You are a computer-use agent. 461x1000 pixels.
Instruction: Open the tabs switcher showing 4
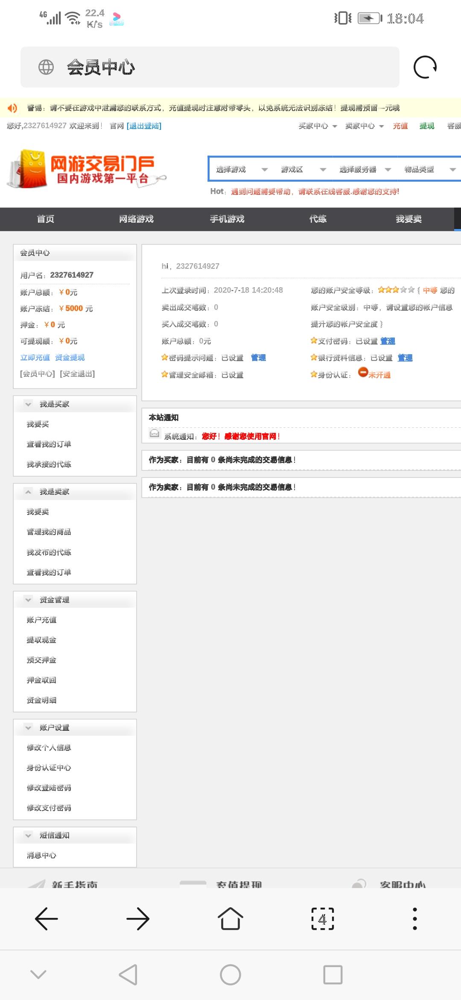pyautogui.click(x=323, y=918)
